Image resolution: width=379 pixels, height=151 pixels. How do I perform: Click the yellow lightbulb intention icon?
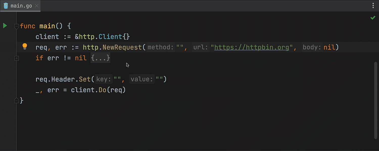[x=25, y=47]
